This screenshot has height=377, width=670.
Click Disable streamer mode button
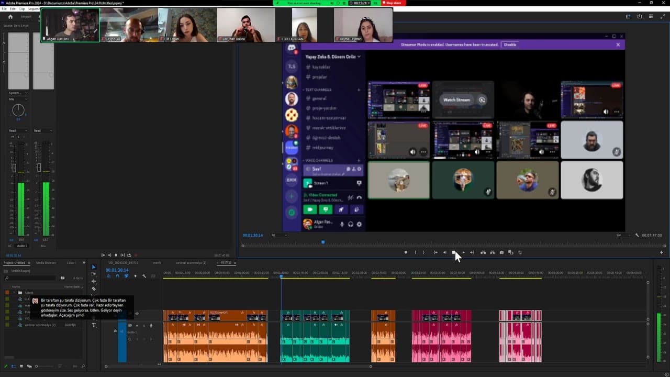click(510, 45)
